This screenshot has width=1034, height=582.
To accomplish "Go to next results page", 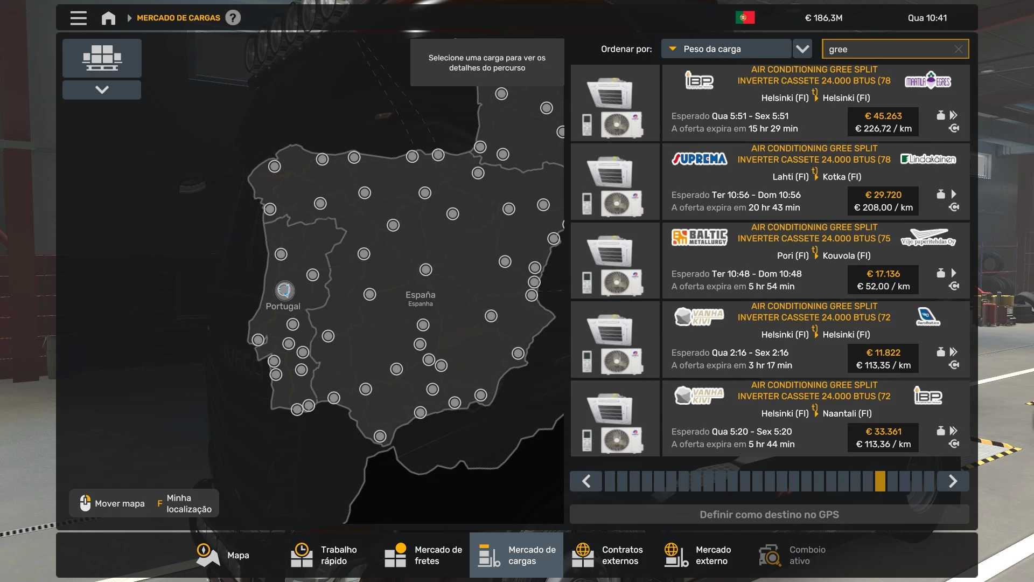I will 953,481.
